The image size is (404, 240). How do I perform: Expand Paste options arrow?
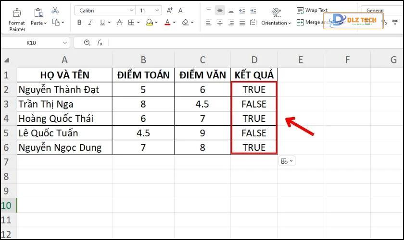coord(45,23)
